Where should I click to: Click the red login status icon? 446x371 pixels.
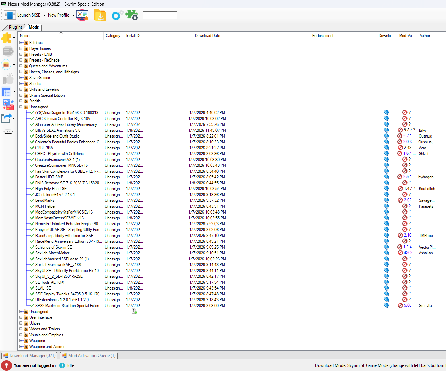point(6,365)
